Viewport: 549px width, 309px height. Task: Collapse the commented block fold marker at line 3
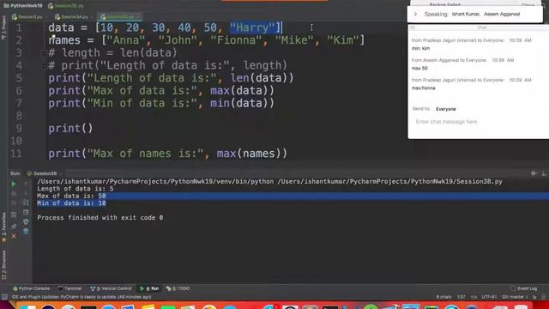(45, 53)
